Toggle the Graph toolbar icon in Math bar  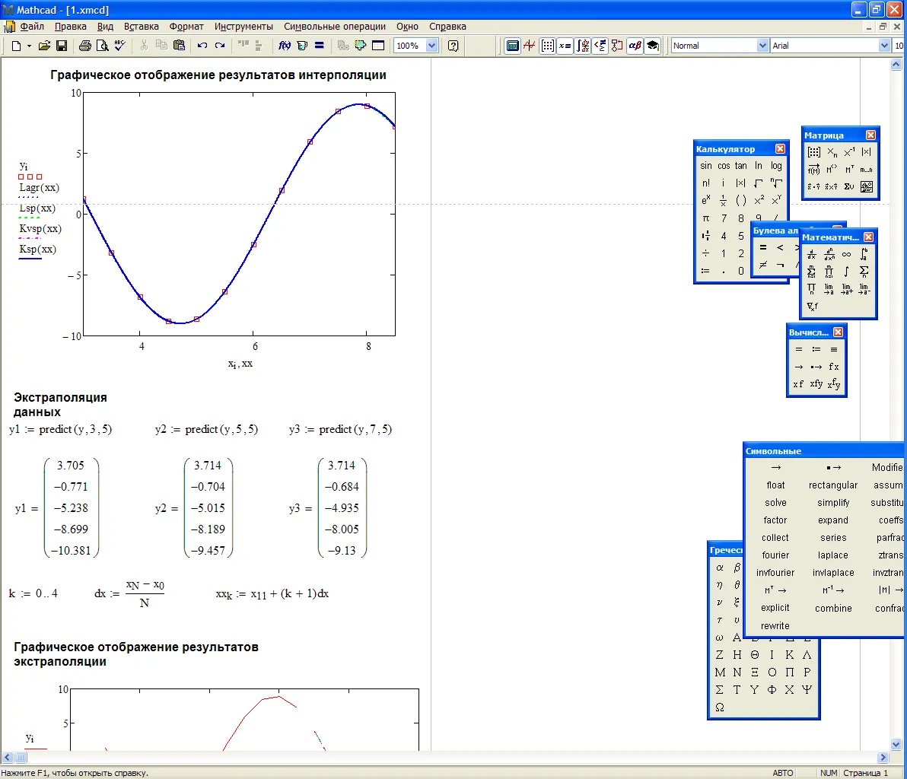coord(530,46)
